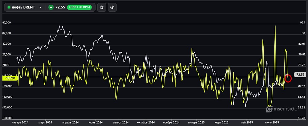Toggle visibility with the eye icon
Viewport: 308px width, 126px height.
[x=112, y=7]
